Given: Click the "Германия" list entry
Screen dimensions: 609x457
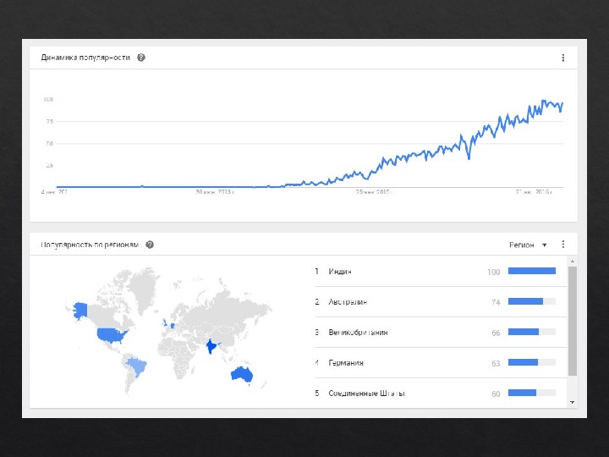Looking at the screenshot, I should (346, 363).
